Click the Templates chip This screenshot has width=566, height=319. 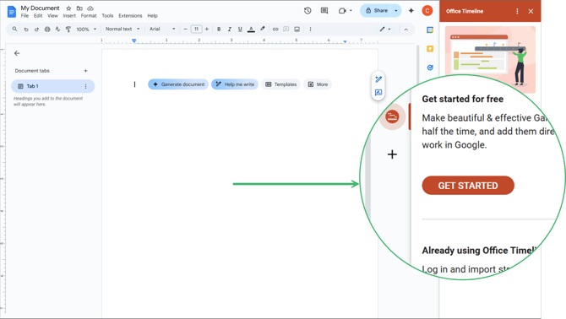pos(281,84)
